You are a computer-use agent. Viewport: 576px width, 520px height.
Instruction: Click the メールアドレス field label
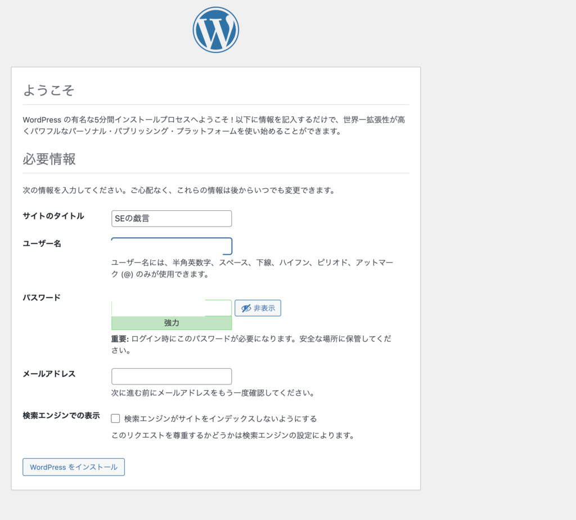(49, 374)
